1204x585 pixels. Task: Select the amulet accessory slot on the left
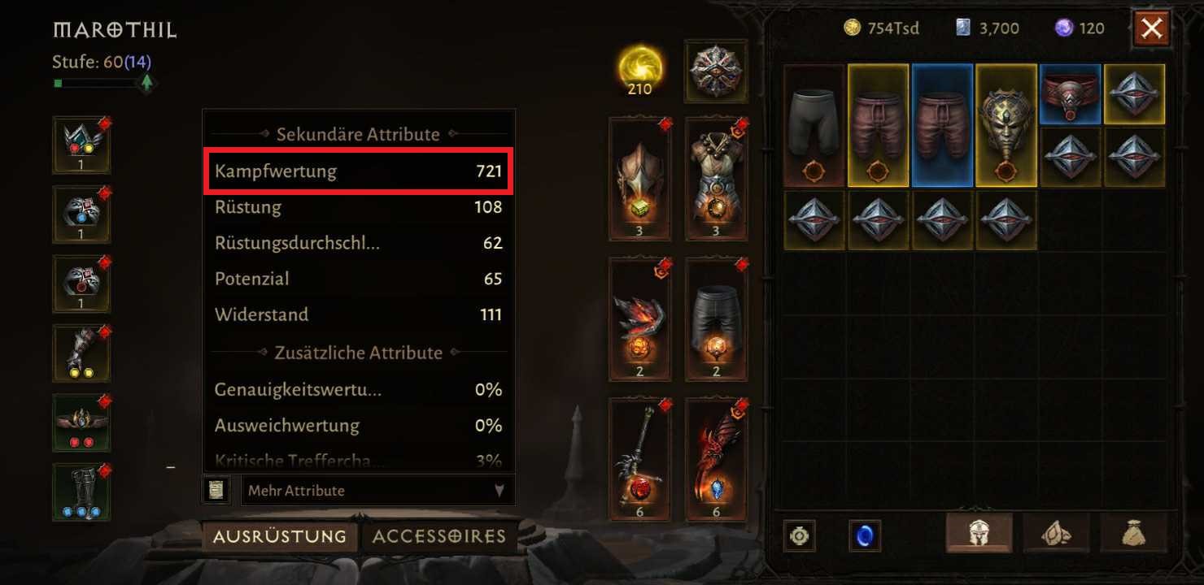click(x=81, y=145)
